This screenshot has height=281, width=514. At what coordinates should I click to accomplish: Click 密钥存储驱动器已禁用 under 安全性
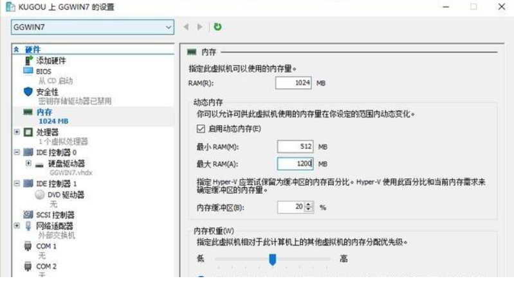(75, 101)
